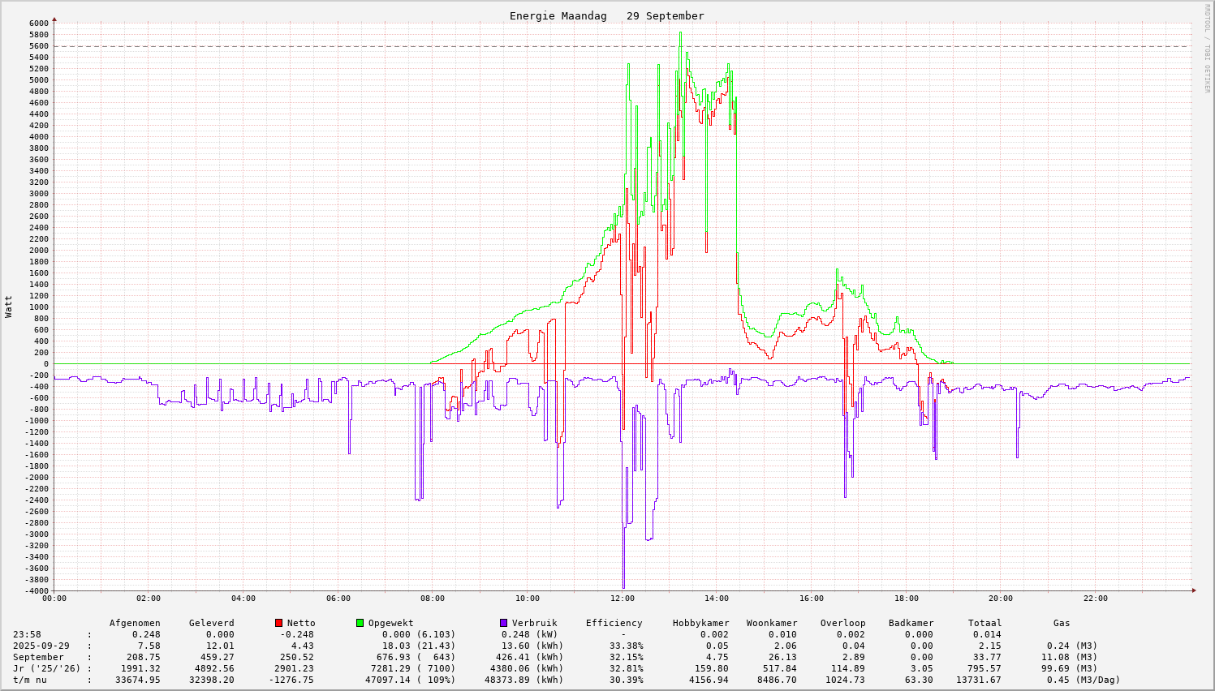Viewport: 1215px width, 691px height.
Task: Click the Badkamer column header
Action: 911,623
